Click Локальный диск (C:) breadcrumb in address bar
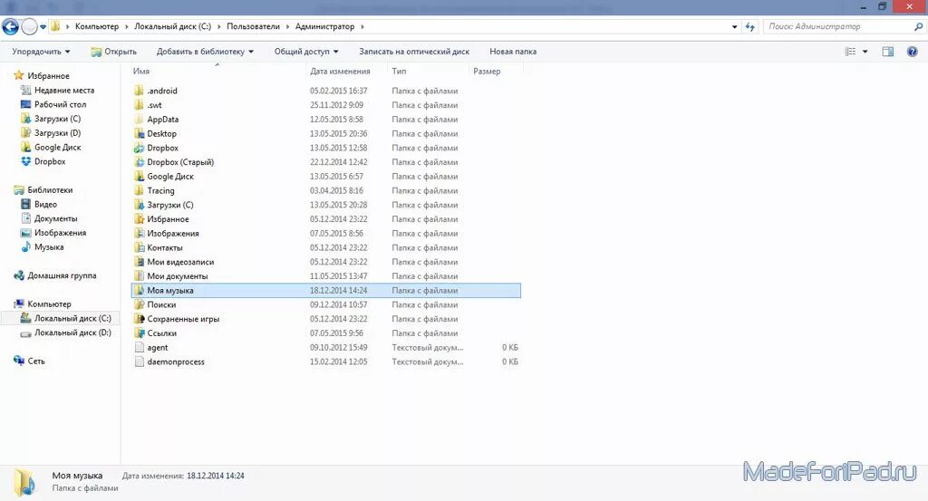The height and width of the screenshot is (501, 928). tap(172, 26)
